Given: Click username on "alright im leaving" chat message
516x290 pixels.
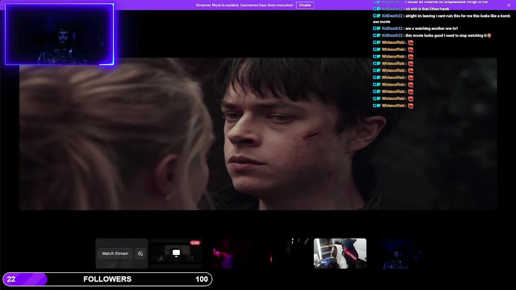Looking at the screenshot, I should [x=392, y=16].
